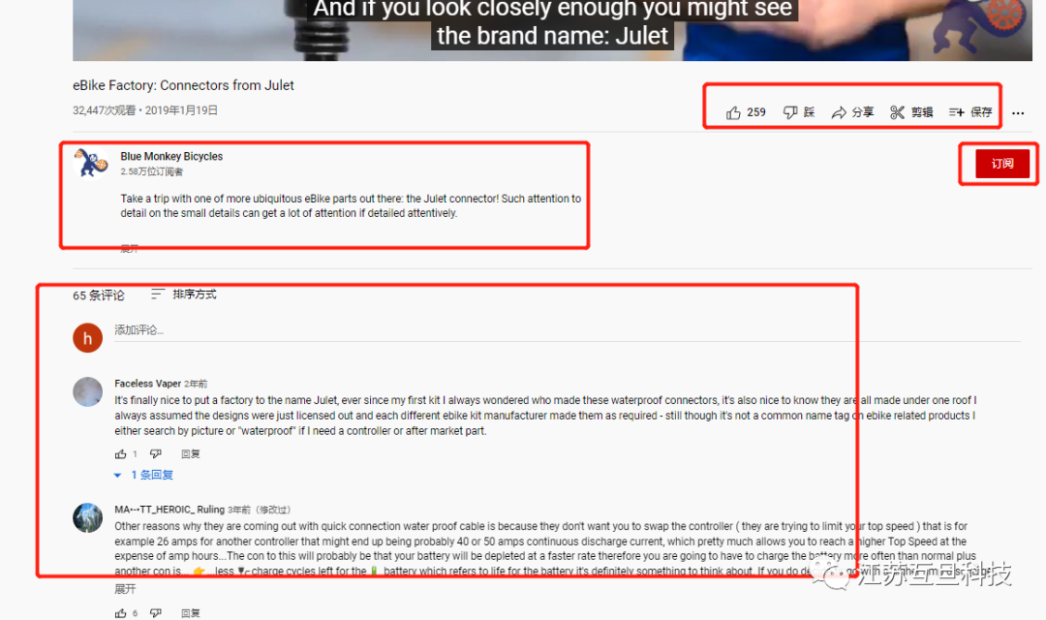1046x620 pixels.
Task: Click the Blue Monkey Bicycles channel avatar
Action: coord(90,164)
